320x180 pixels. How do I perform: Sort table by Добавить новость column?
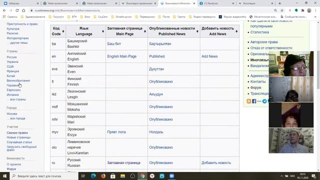[236, 31]
